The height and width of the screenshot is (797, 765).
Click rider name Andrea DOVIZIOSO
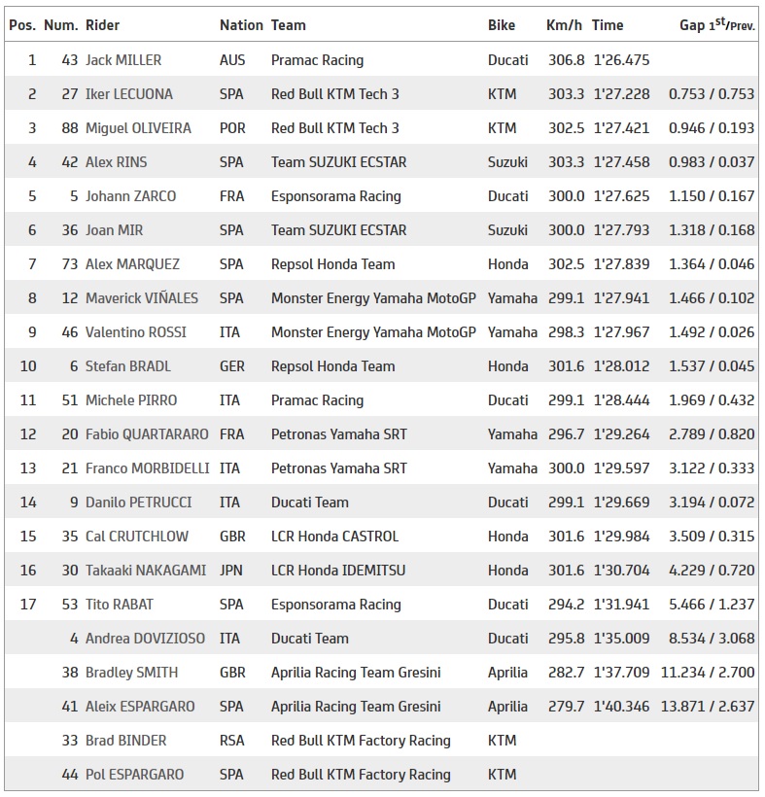pyautogui.click(x=146, y=639)
